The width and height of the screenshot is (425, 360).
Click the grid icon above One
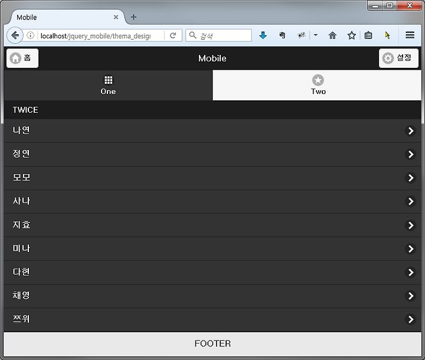(108, 80)
